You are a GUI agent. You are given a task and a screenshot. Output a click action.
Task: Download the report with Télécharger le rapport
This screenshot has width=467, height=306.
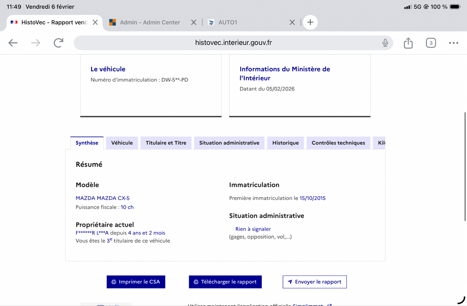click(225, 282)
